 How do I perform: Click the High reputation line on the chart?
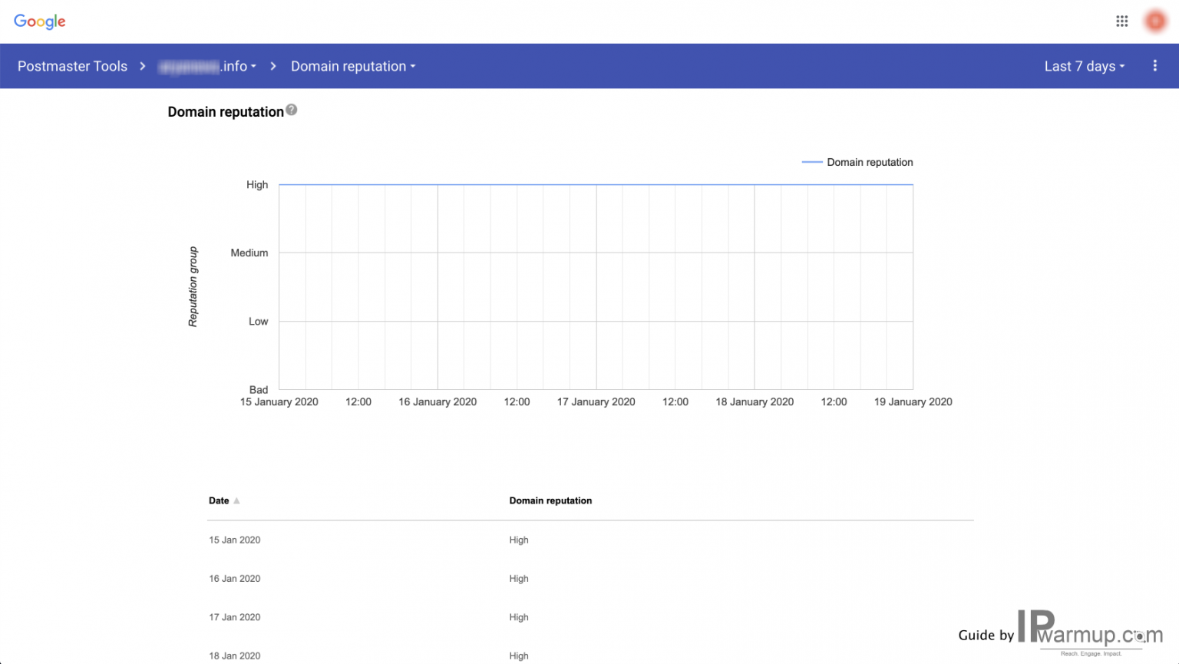[596, 184]
